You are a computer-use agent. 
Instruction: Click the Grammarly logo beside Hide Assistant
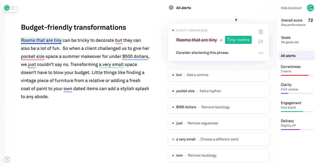tap(310, 8)
